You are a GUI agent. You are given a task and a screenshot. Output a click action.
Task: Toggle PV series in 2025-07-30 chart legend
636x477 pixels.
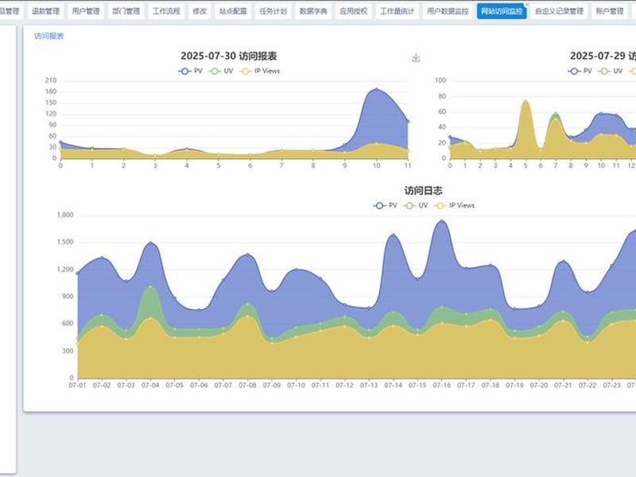[x=190, y=71]
